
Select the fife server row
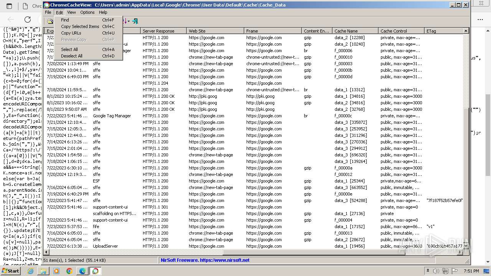(x=254, y=227)
